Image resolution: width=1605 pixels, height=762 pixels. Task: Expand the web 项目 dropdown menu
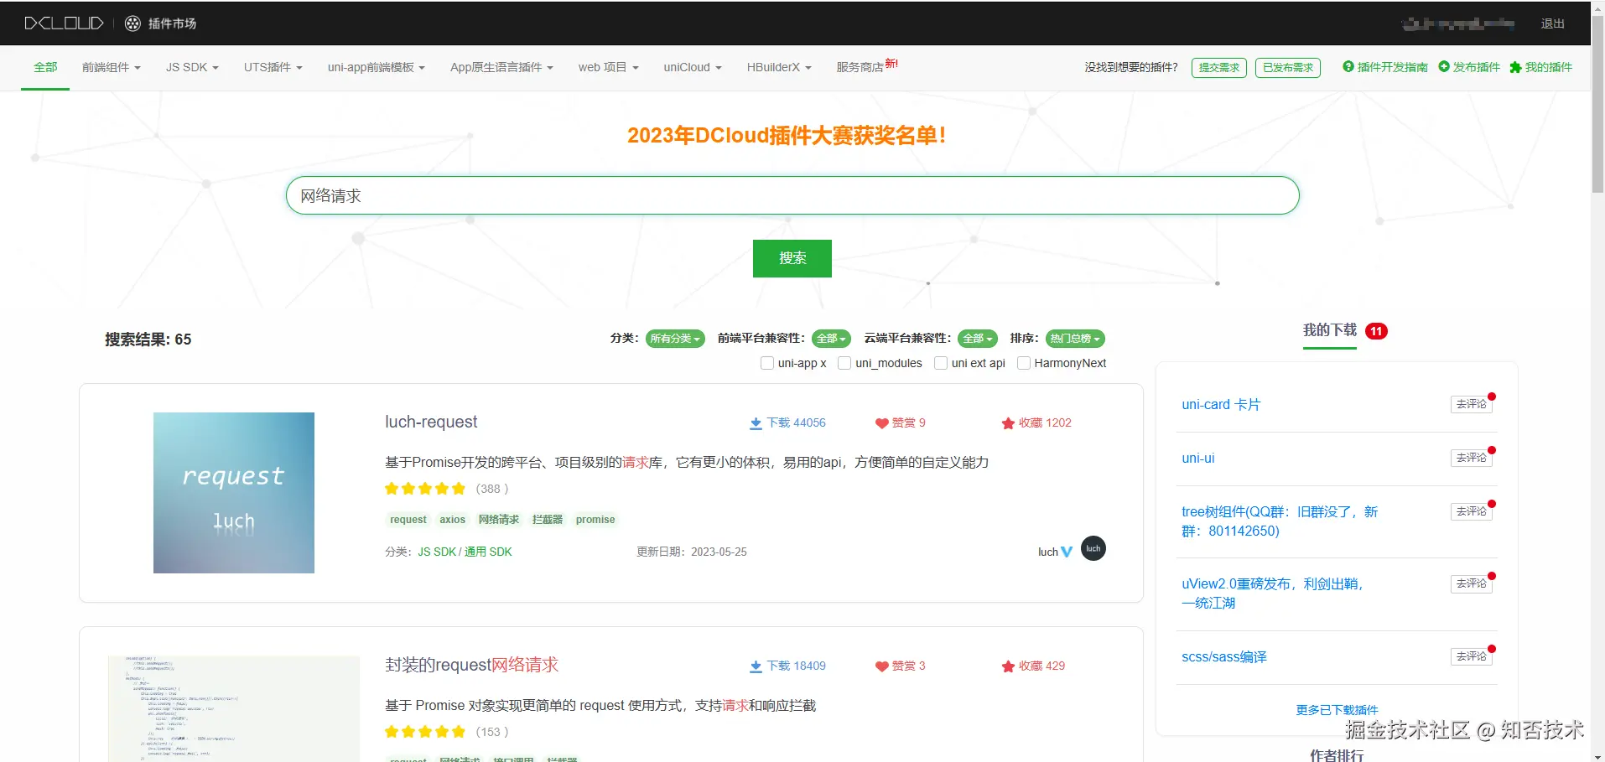tap(609, 67)
